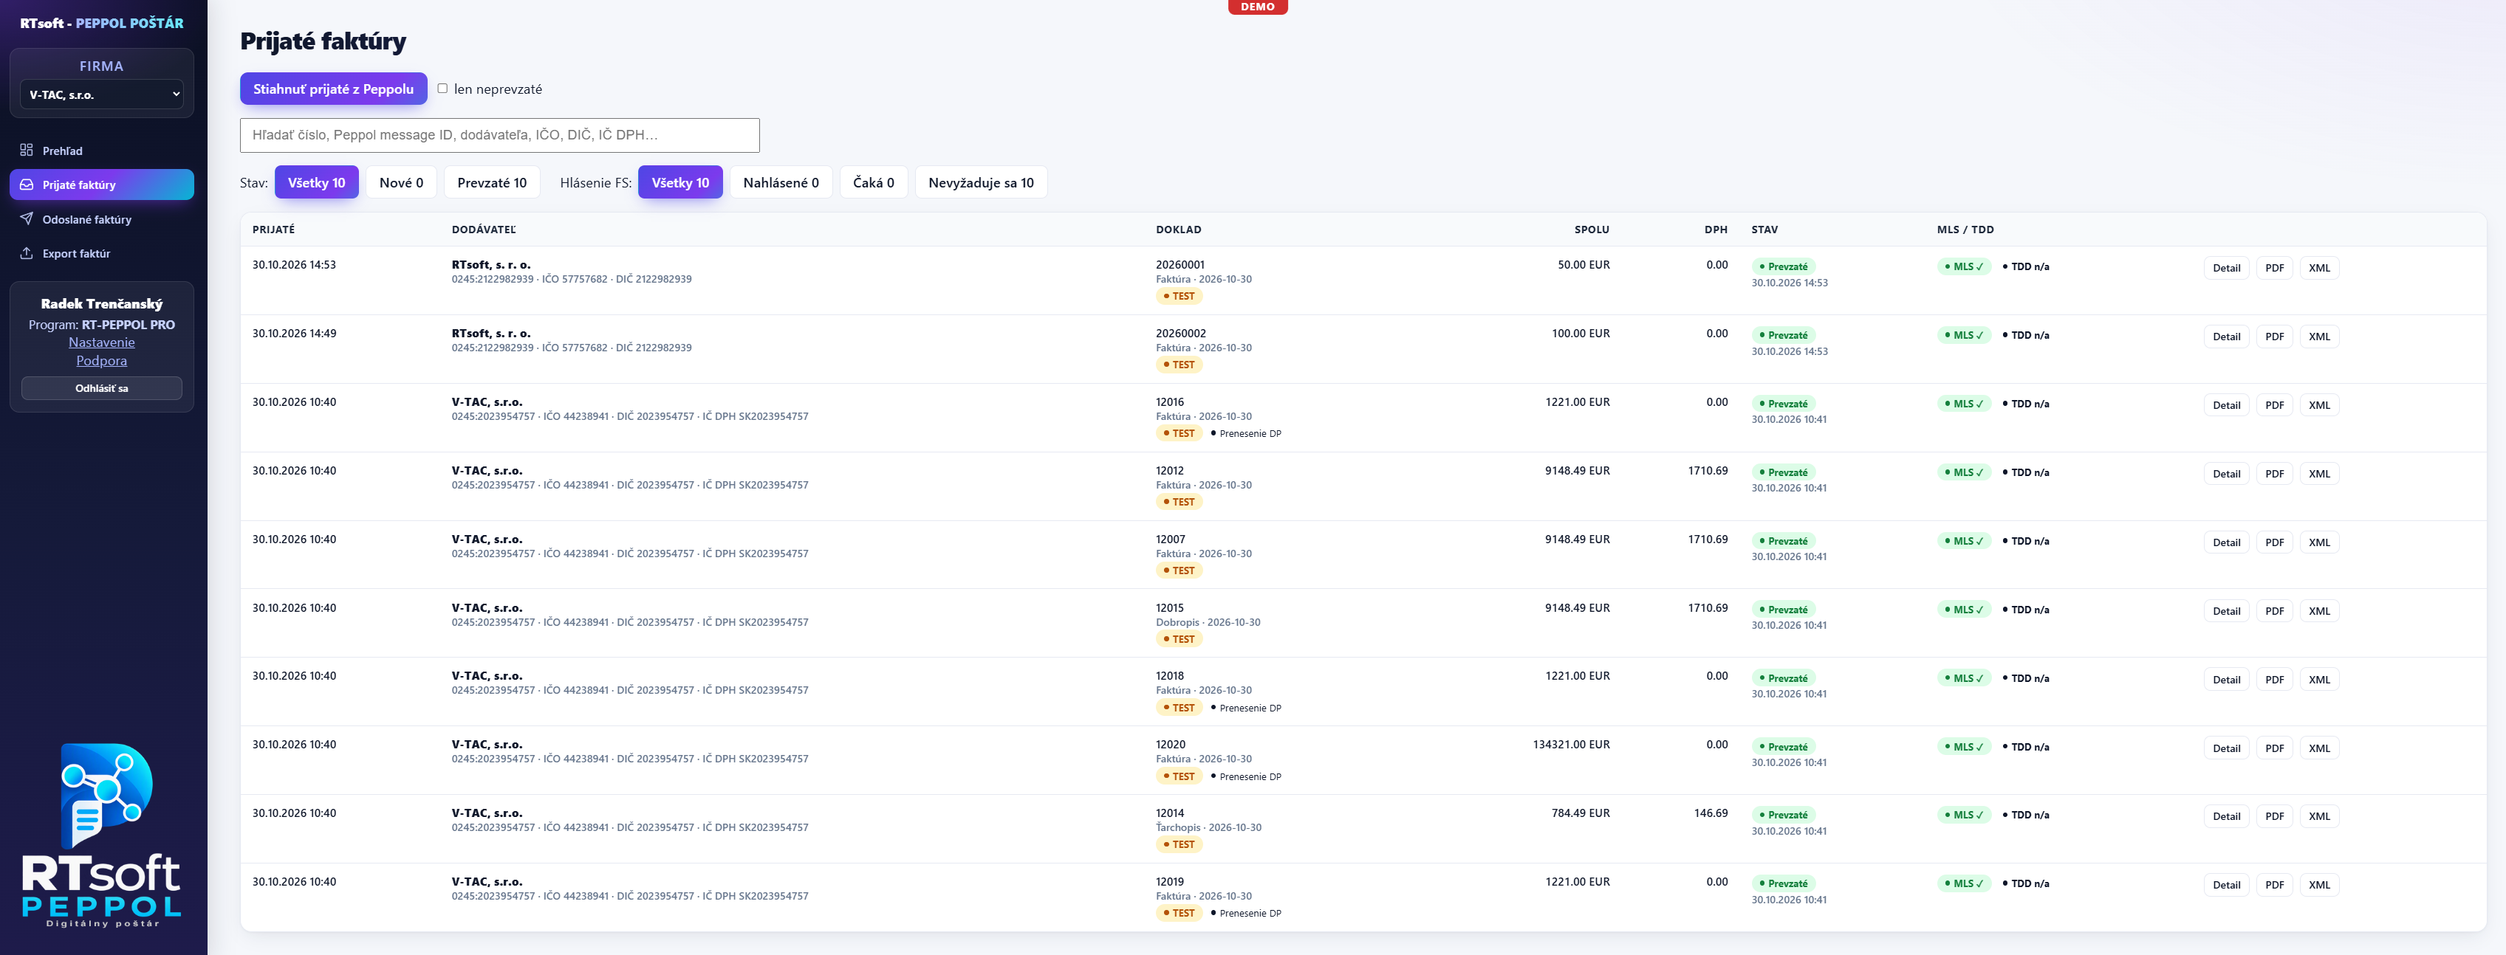
Task: Click the Prijaté faktúry inbox icon
Action: coord(27,185)
